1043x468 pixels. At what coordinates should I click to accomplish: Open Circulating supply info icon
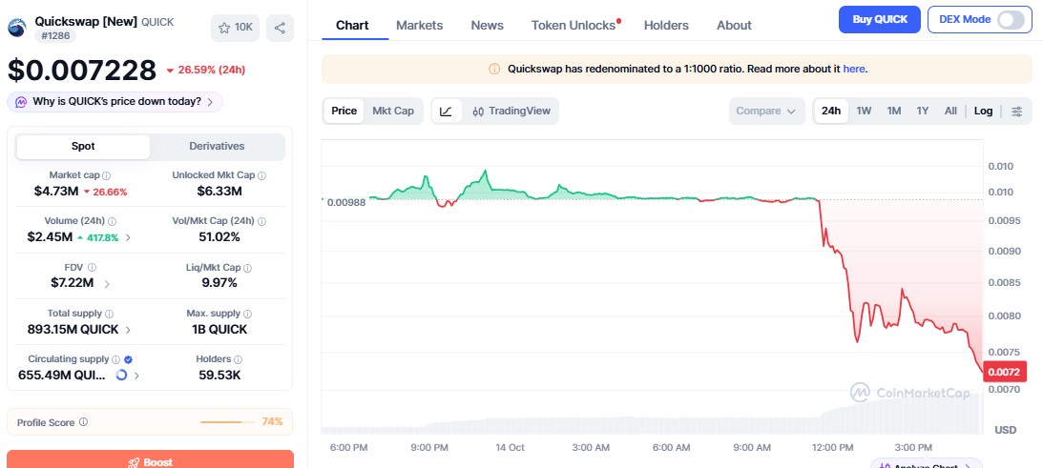coord(115,359)
